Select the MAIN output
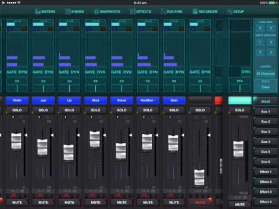 [266, 102]
